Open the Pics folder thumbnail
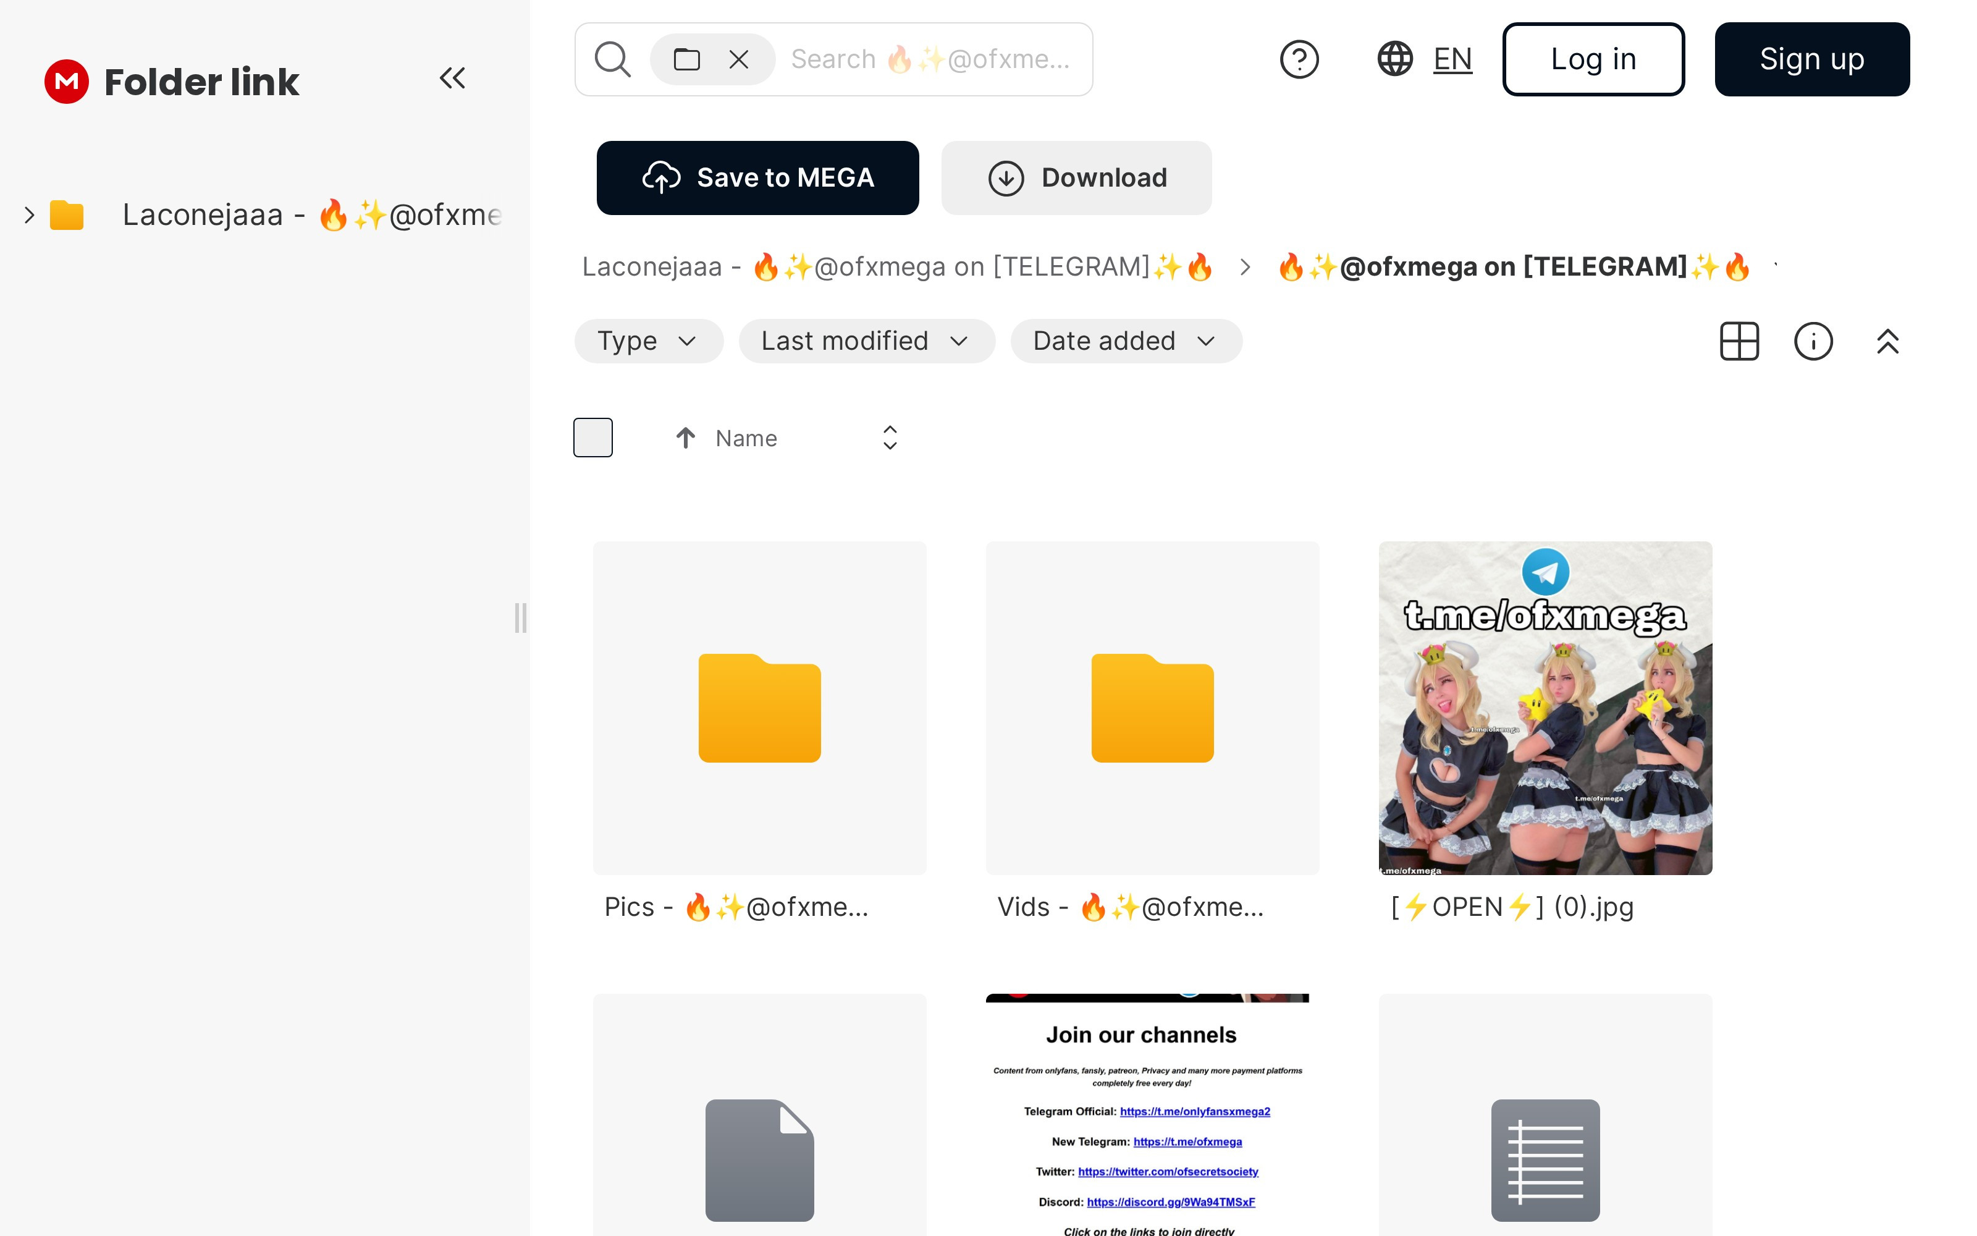This screenshot has height=1236, width=1977. (760, 708)
